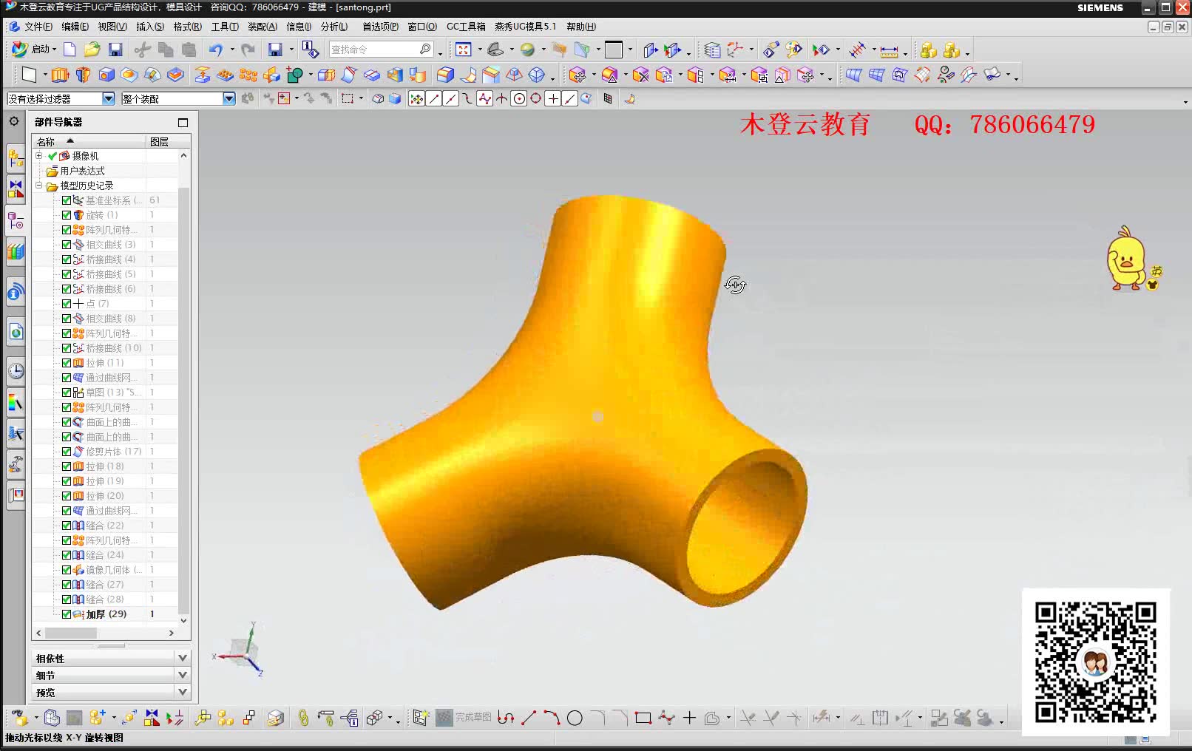
Task: Collapse the 模型历史记录 tree node
Action: pos(38,186)
